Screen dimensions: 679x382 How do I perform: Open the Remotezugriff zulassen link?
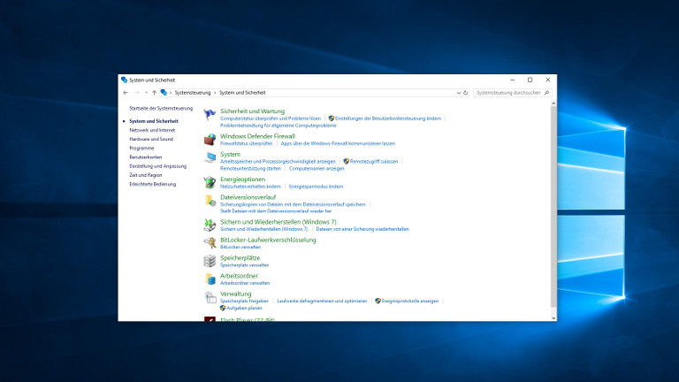coord(373,161)
